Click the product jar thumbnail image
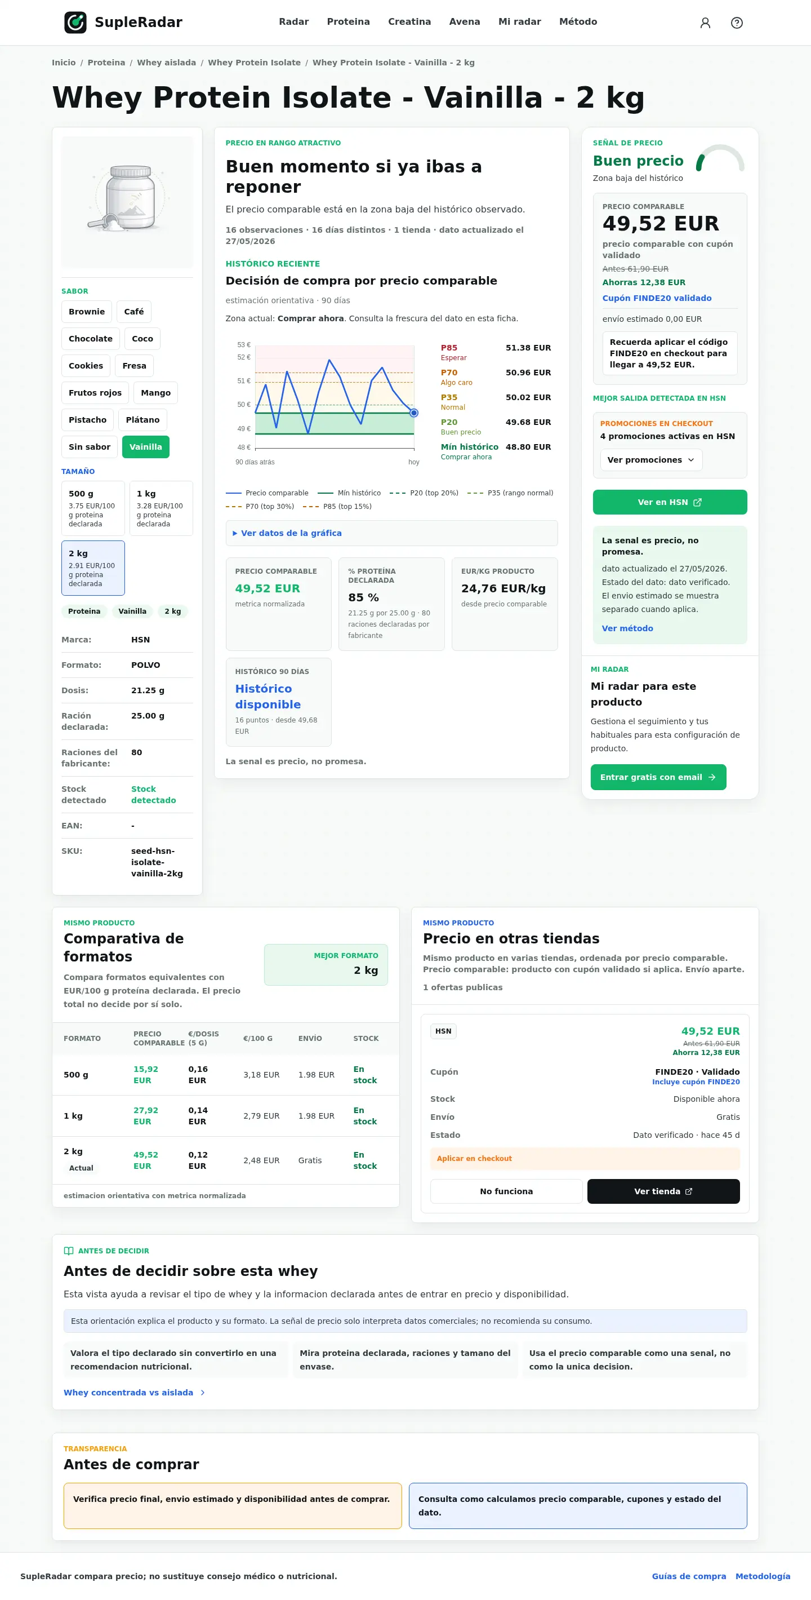 127,202
